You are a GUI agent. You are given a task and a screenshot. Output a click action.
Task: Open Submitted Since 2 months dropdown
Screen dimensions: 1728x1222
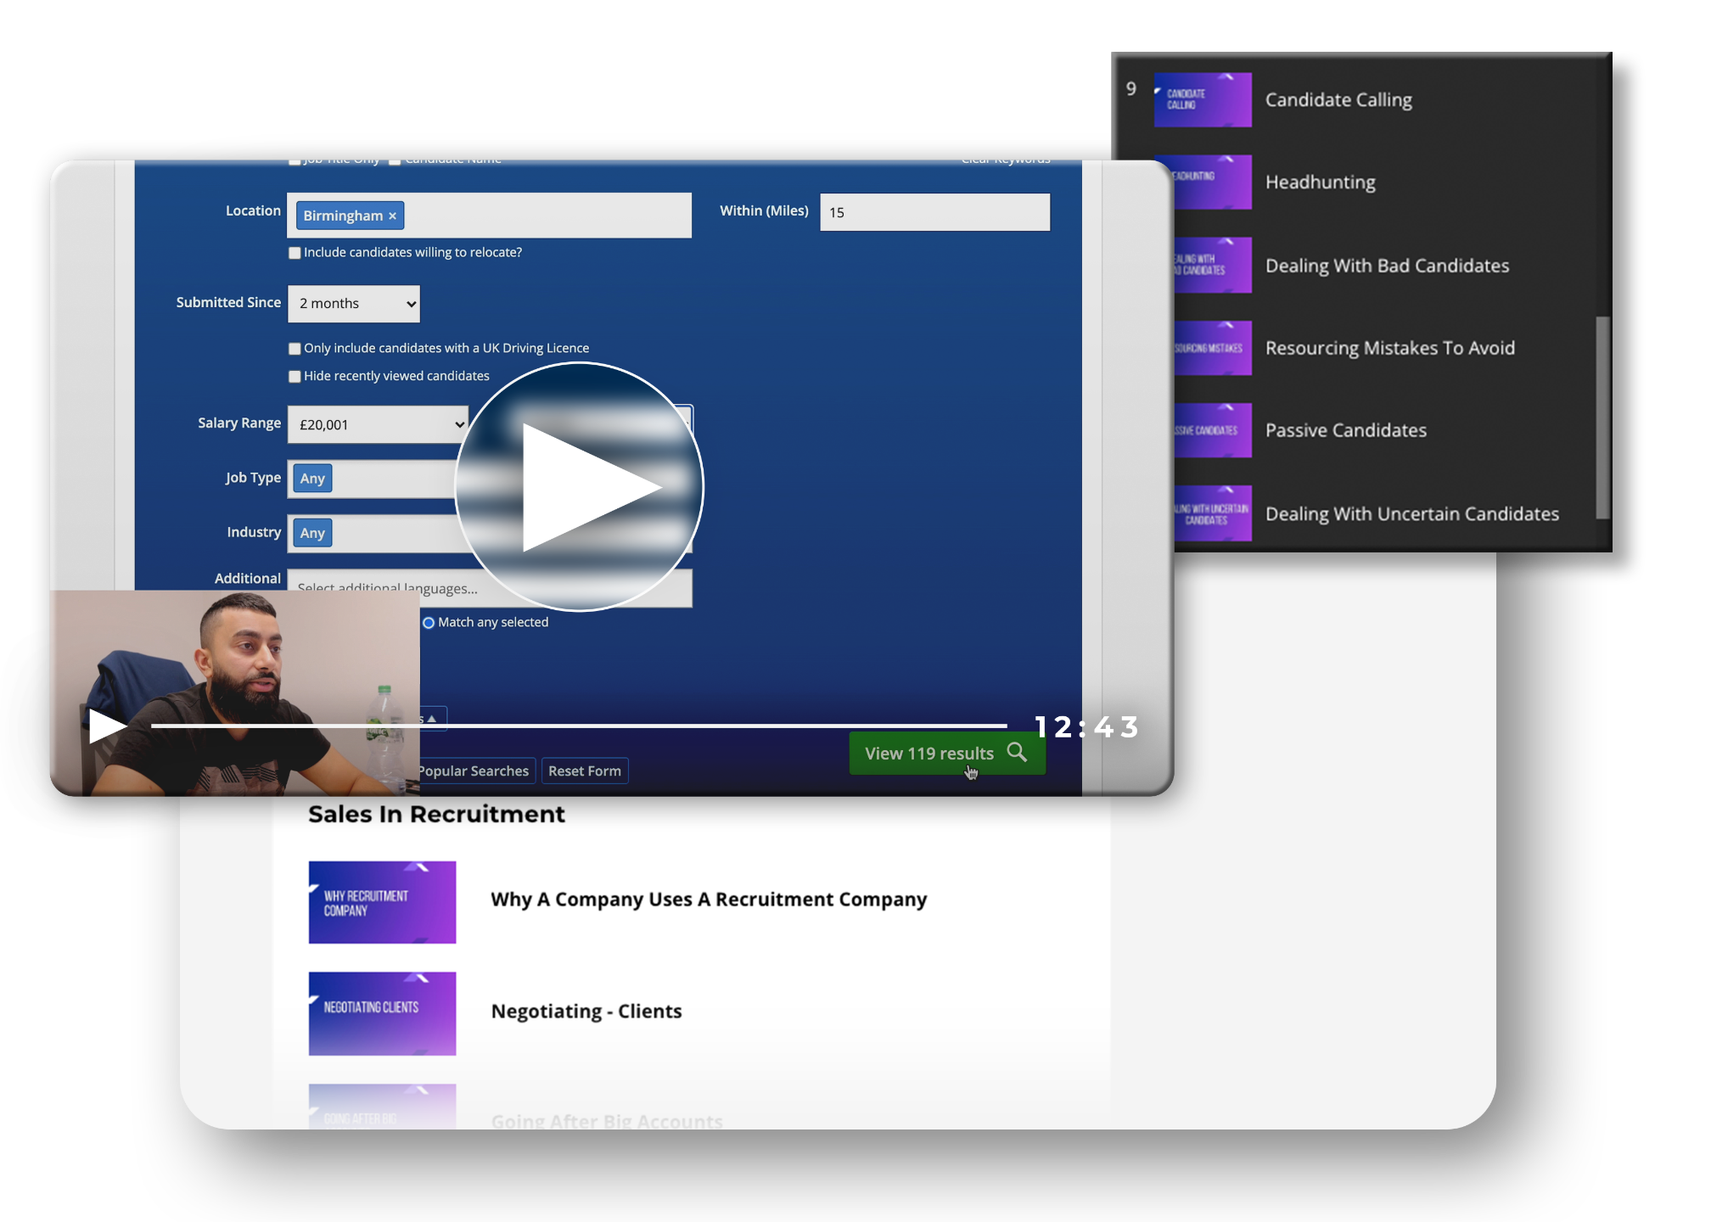354,304
